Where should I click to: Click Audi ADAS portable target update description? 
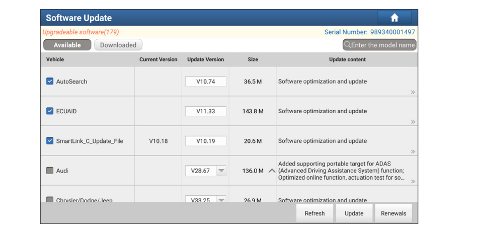(341, 171)
